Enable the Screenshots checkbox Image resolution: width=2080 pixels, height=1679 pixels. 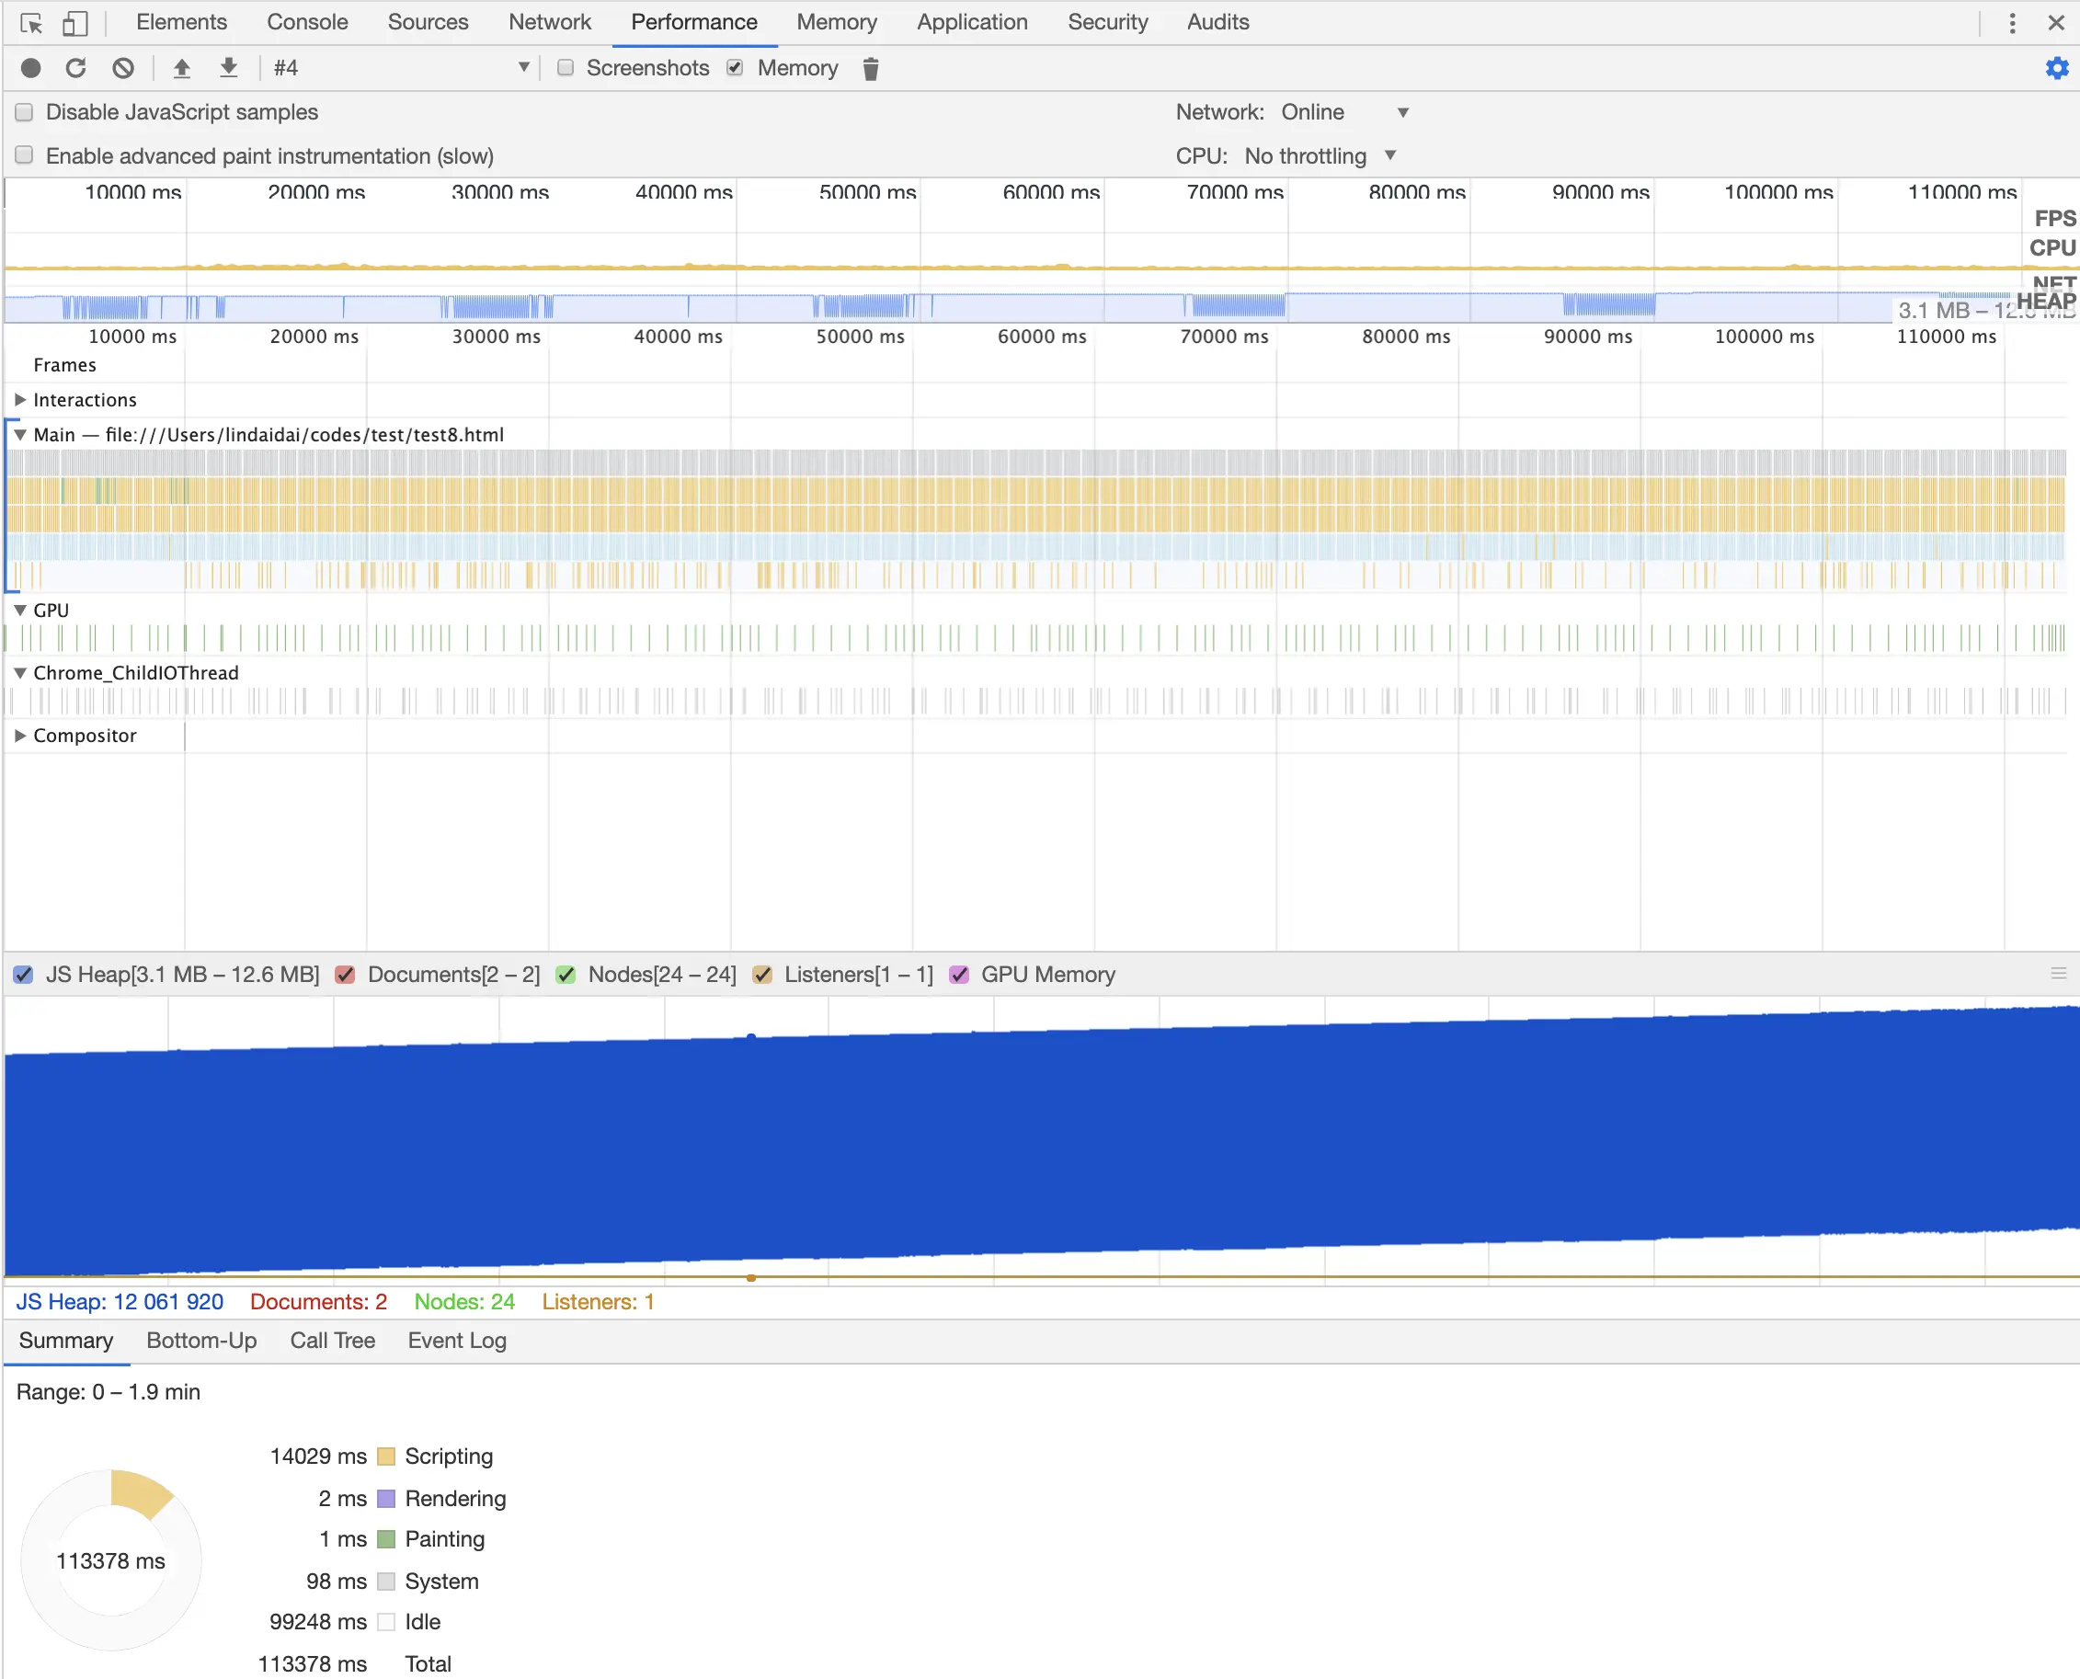[566, 68]
